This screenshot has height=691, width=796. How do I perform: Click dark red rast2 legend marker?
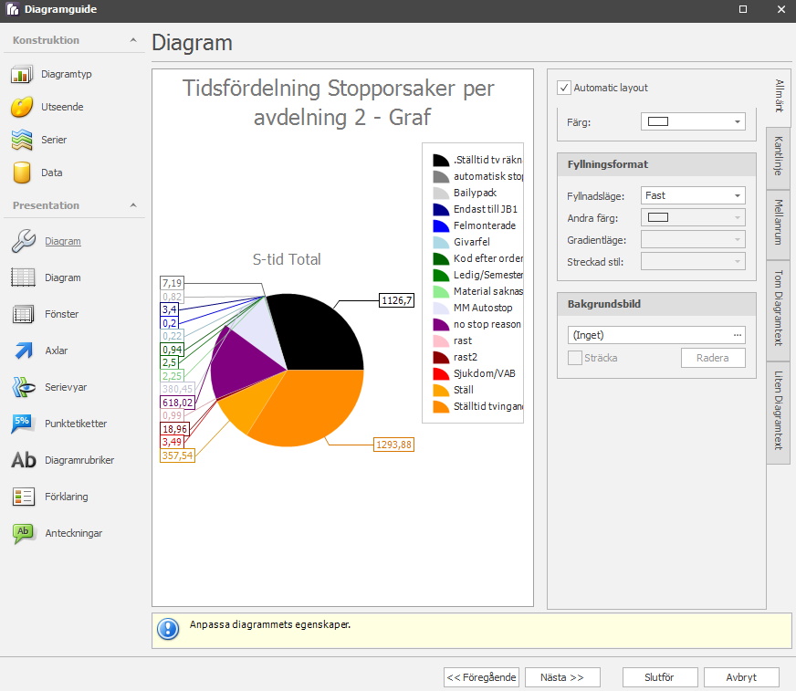[441, 358]
